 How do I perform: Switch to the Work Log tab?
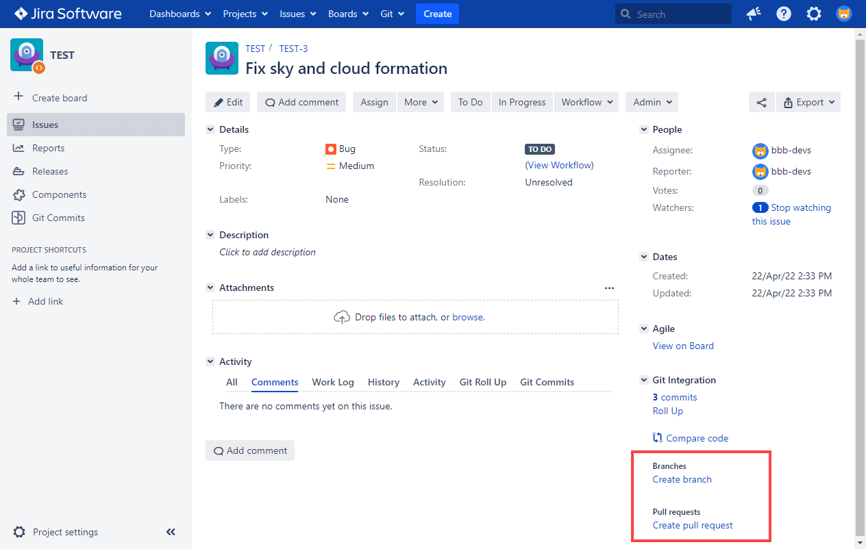pos(333,382)
